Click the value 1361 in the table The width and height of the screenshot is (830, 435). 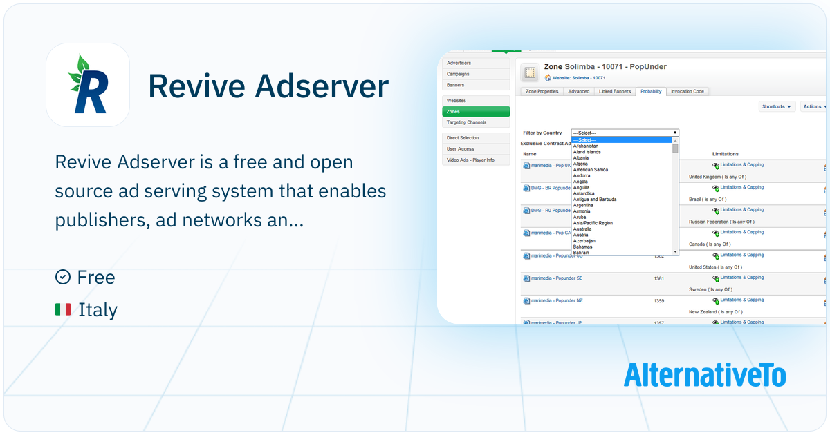point(658,278)
